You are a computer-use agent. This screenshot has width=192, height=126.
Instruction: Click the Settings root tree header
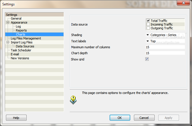35,14
